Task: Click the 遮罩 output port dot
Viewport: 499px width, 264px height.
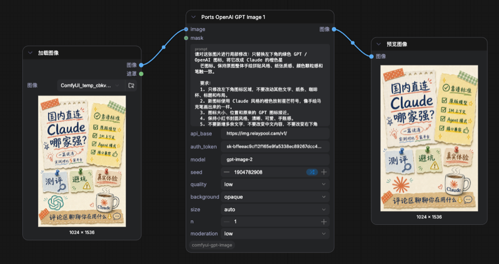Action: click(x=141, y=74)
